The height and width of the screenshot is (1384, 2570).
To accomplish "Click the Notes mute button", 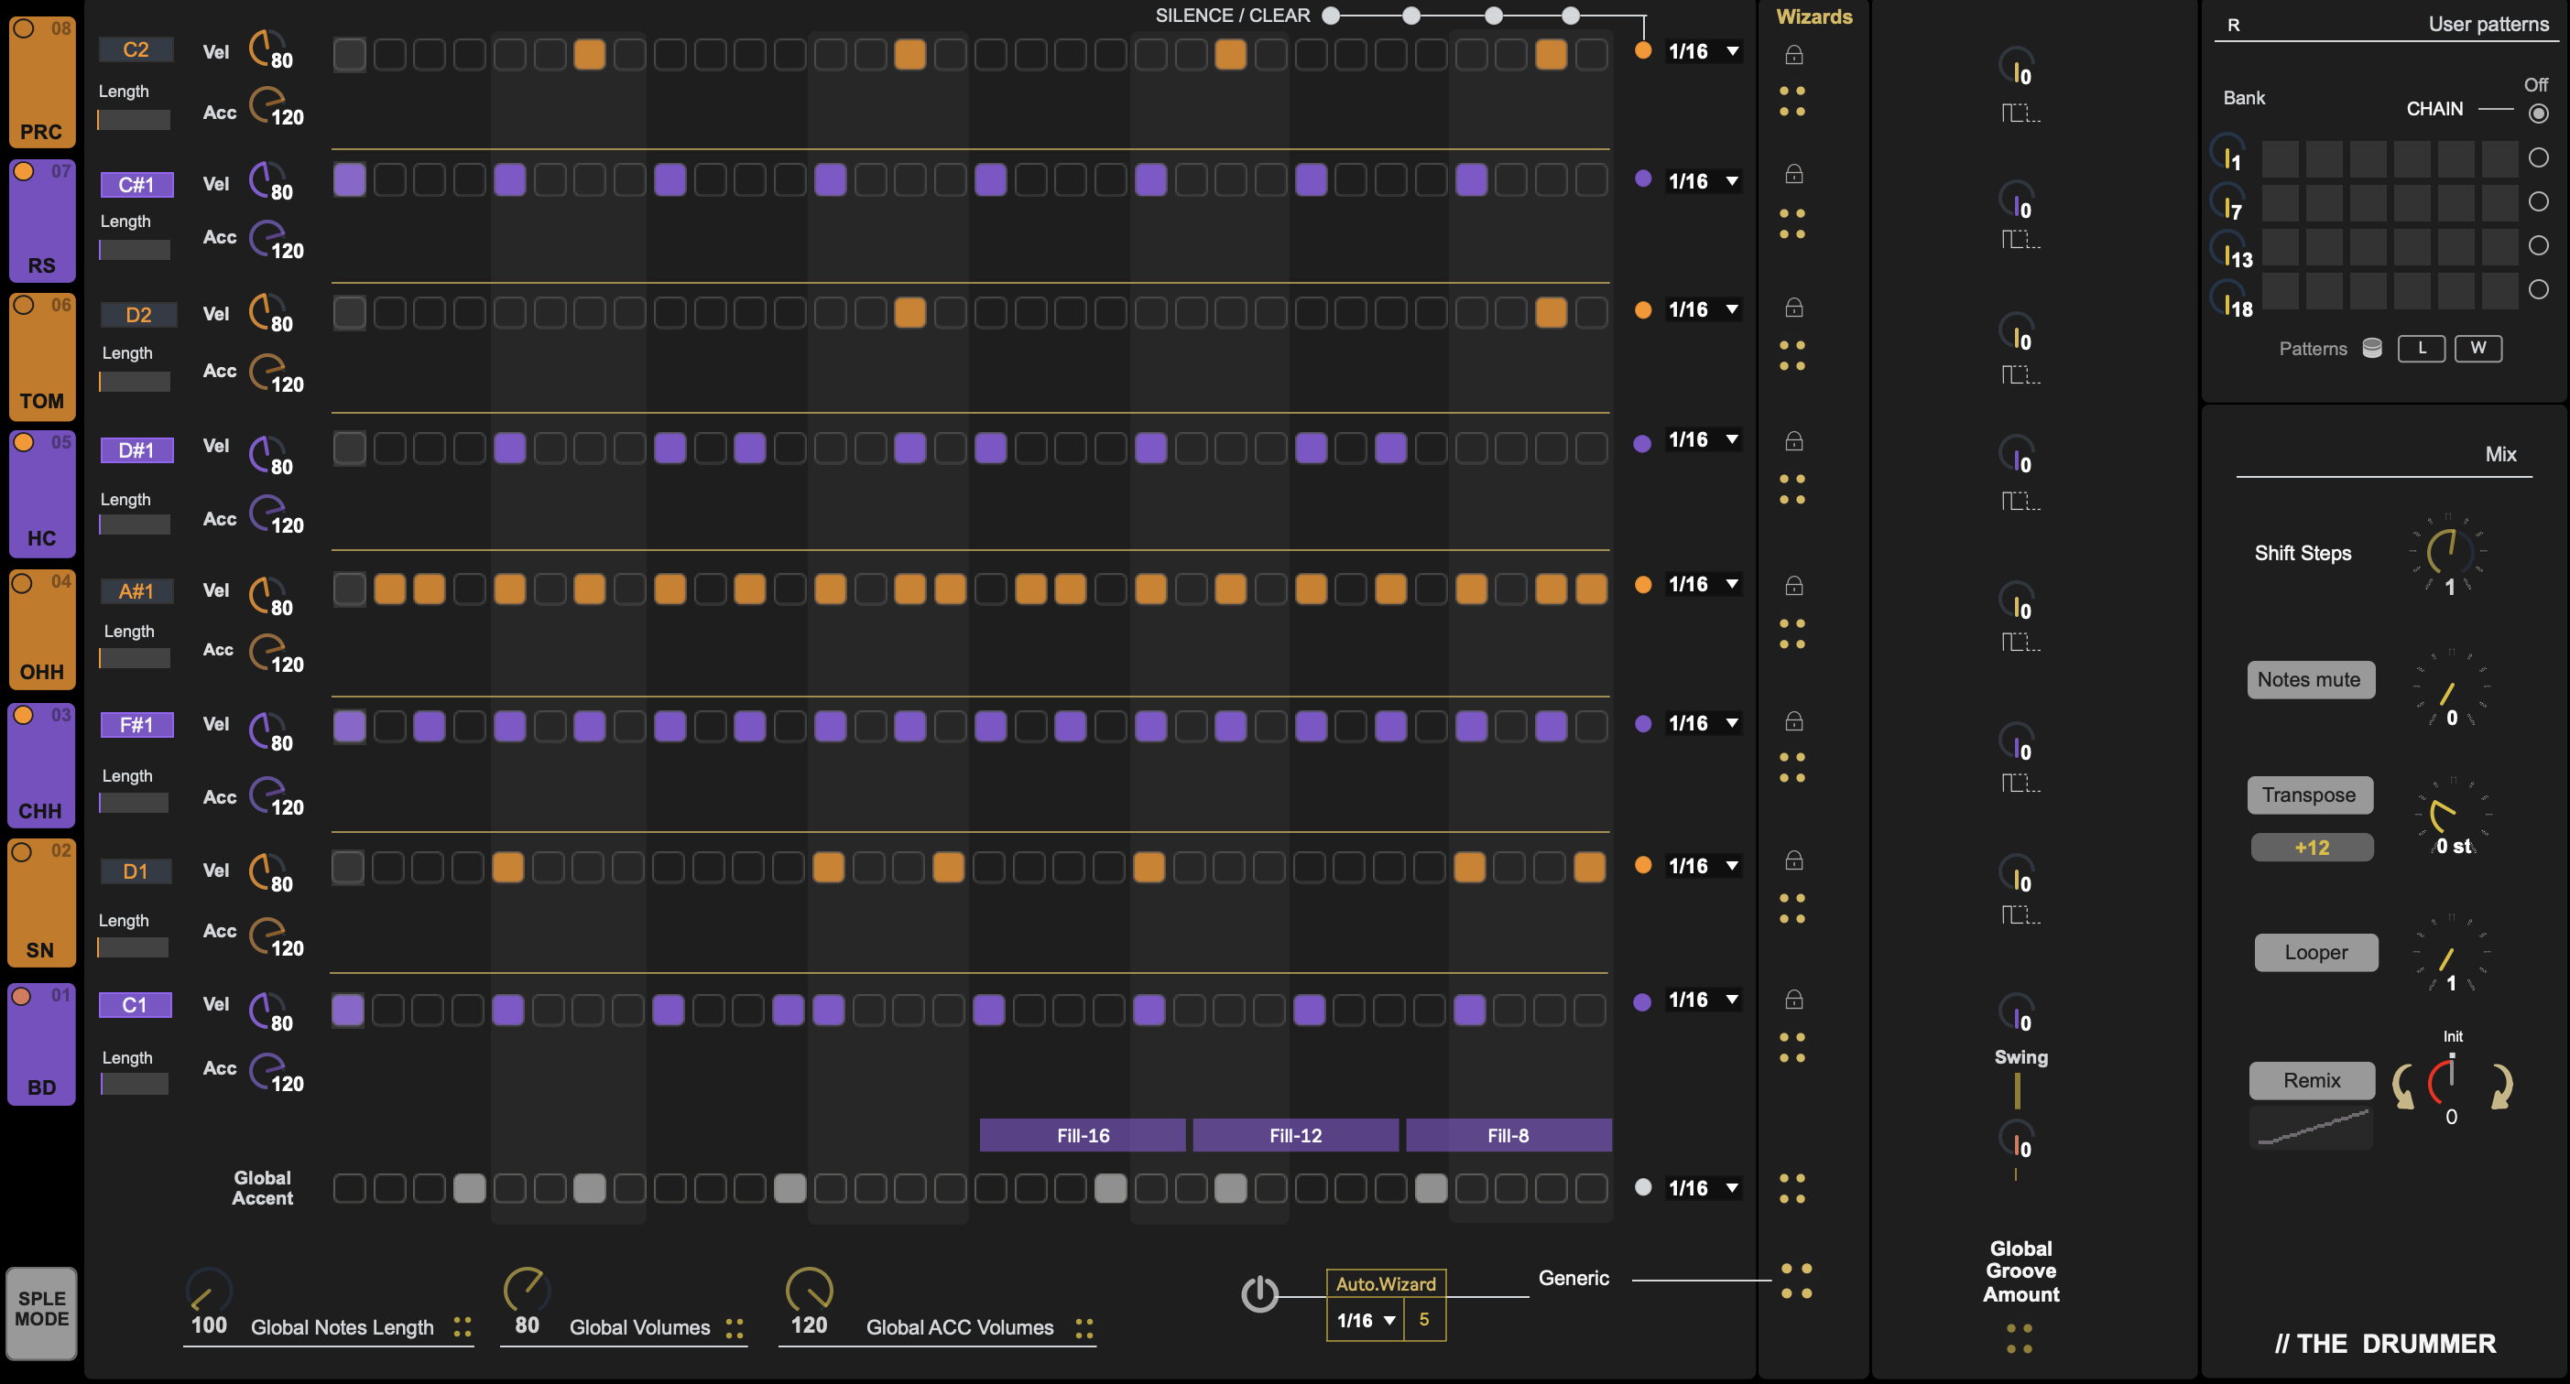I will [2309, 680].
